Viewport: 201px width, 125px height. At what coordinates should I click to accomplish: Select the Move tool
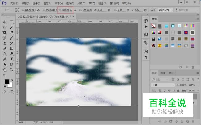coord(5,22)
